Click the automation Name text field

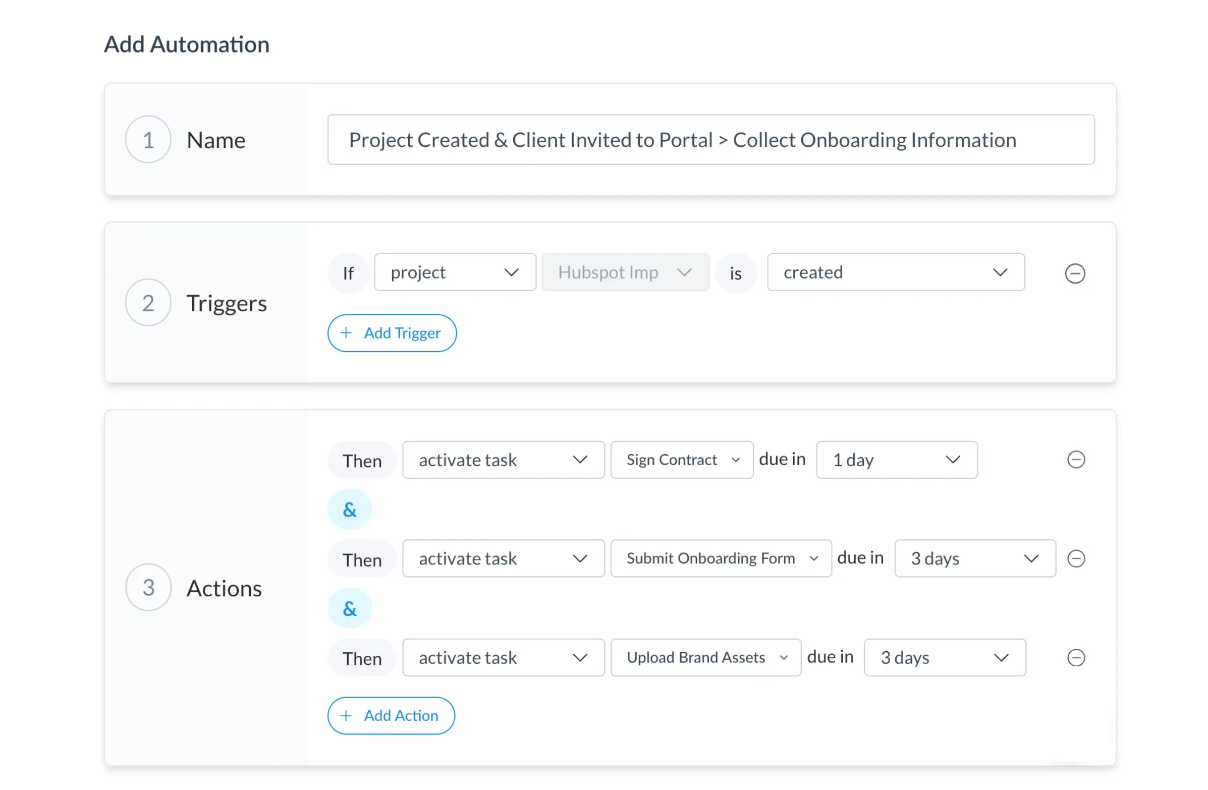click(x=710, y=140)
